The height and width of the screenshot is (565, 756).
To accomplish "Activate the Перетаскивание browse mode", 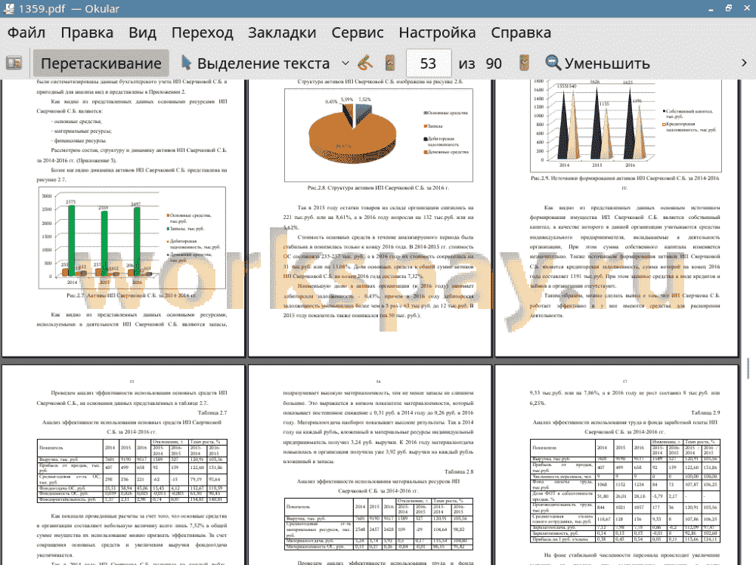I will point(101,63).
